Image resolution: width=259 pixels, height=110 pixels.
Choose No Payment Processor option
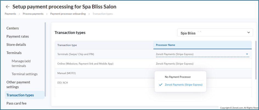178,77
